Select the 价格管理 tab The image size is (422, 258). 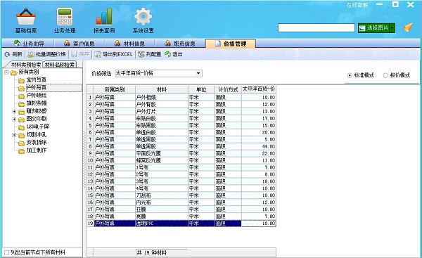(x=231, y=44)
